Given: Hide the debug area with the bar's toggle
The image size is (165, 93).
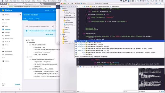Looking at the screenshot, I should tap(78, 67).
